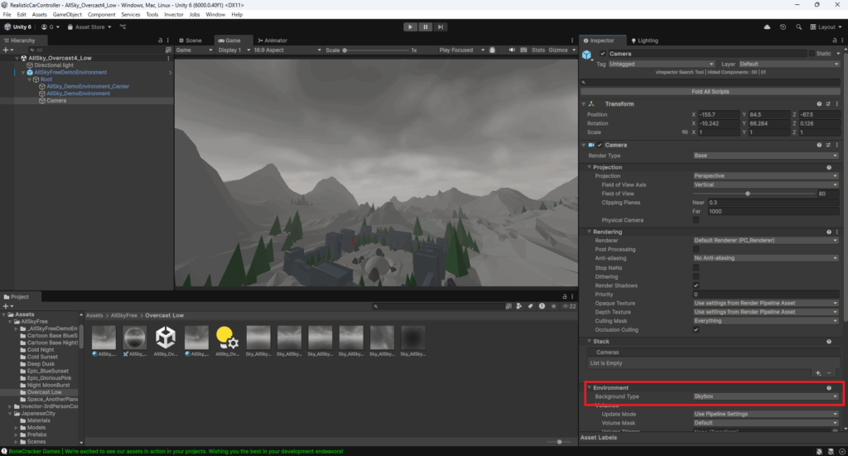Open the Transform component help icon
This screenshot has height=456, width=848.
click(819, 103)
